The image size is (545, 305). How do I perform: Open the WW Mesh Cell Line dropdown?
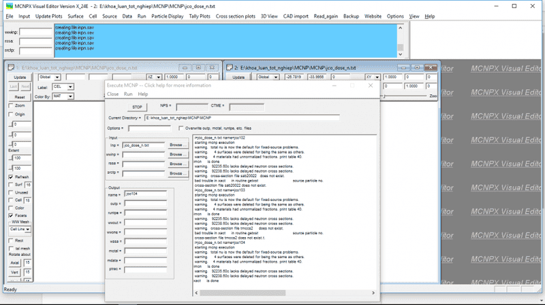tap(28, 230)
